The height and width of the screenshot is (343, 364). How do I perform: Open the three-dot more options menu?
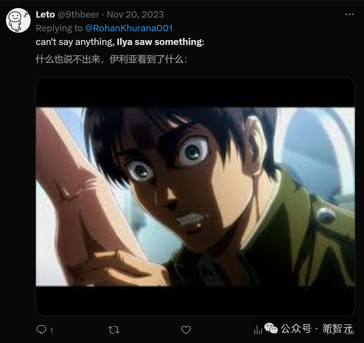pyautogui.click(x=350, y=14)
